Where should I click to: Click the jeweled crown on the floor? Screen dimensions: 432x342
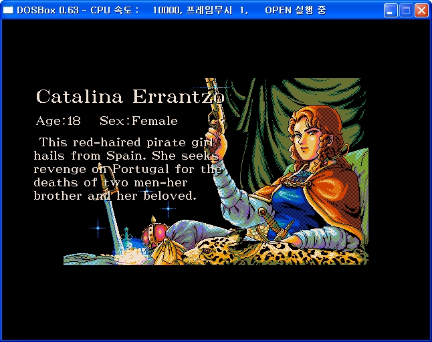[x=154, y=232]
